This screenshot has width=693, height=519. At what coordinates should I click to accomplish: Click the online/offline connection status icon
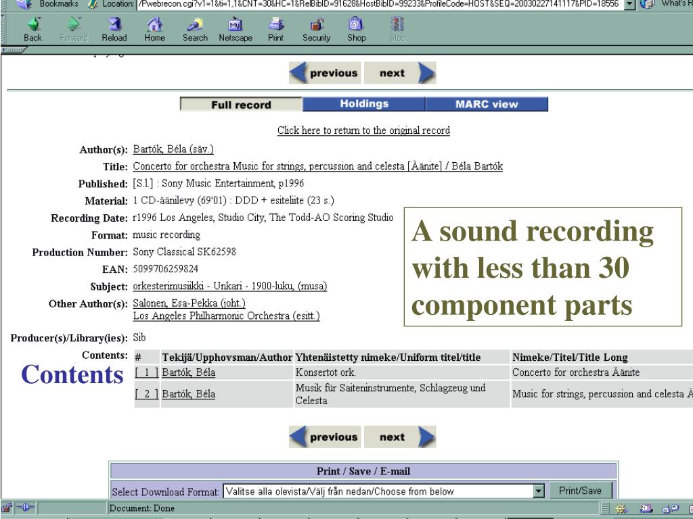click(25, 508)
